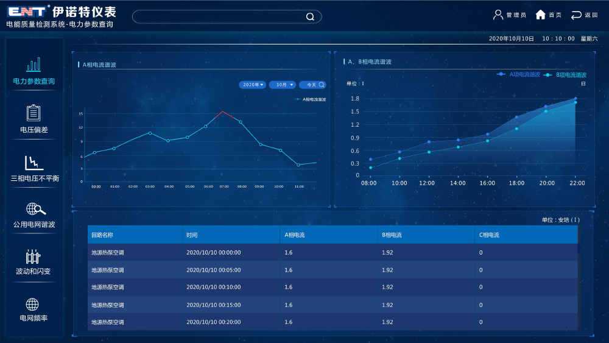Click the top search input field
Viewport: 609px width, 343px height.
point(219,17)
